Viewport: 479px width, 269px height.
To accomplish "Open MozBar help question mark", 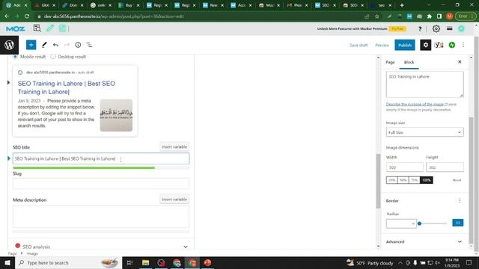I will point(420,28).
